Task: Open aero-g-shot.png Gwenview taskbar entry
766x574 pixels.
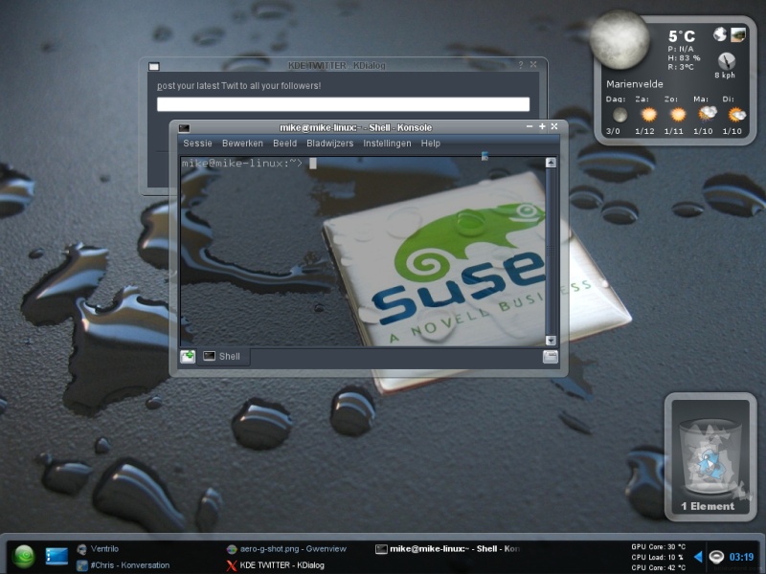Action: point(286,549)
